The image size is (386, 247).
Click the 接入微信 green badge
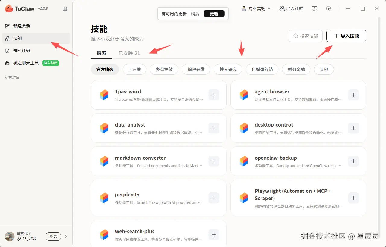tap(51, 63)
